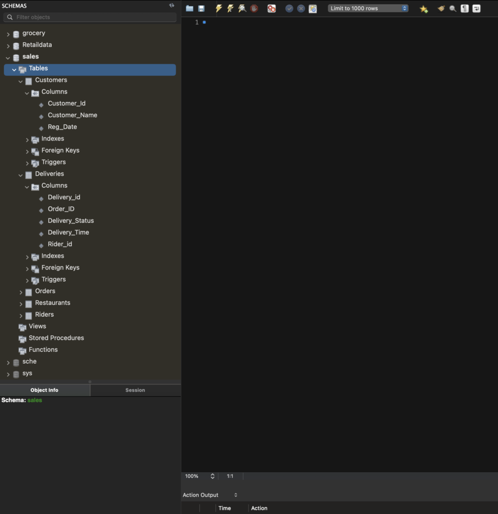The image size is (498, 514).
Task: Open a SQL script file via folder icon
Action: (189, 9)
